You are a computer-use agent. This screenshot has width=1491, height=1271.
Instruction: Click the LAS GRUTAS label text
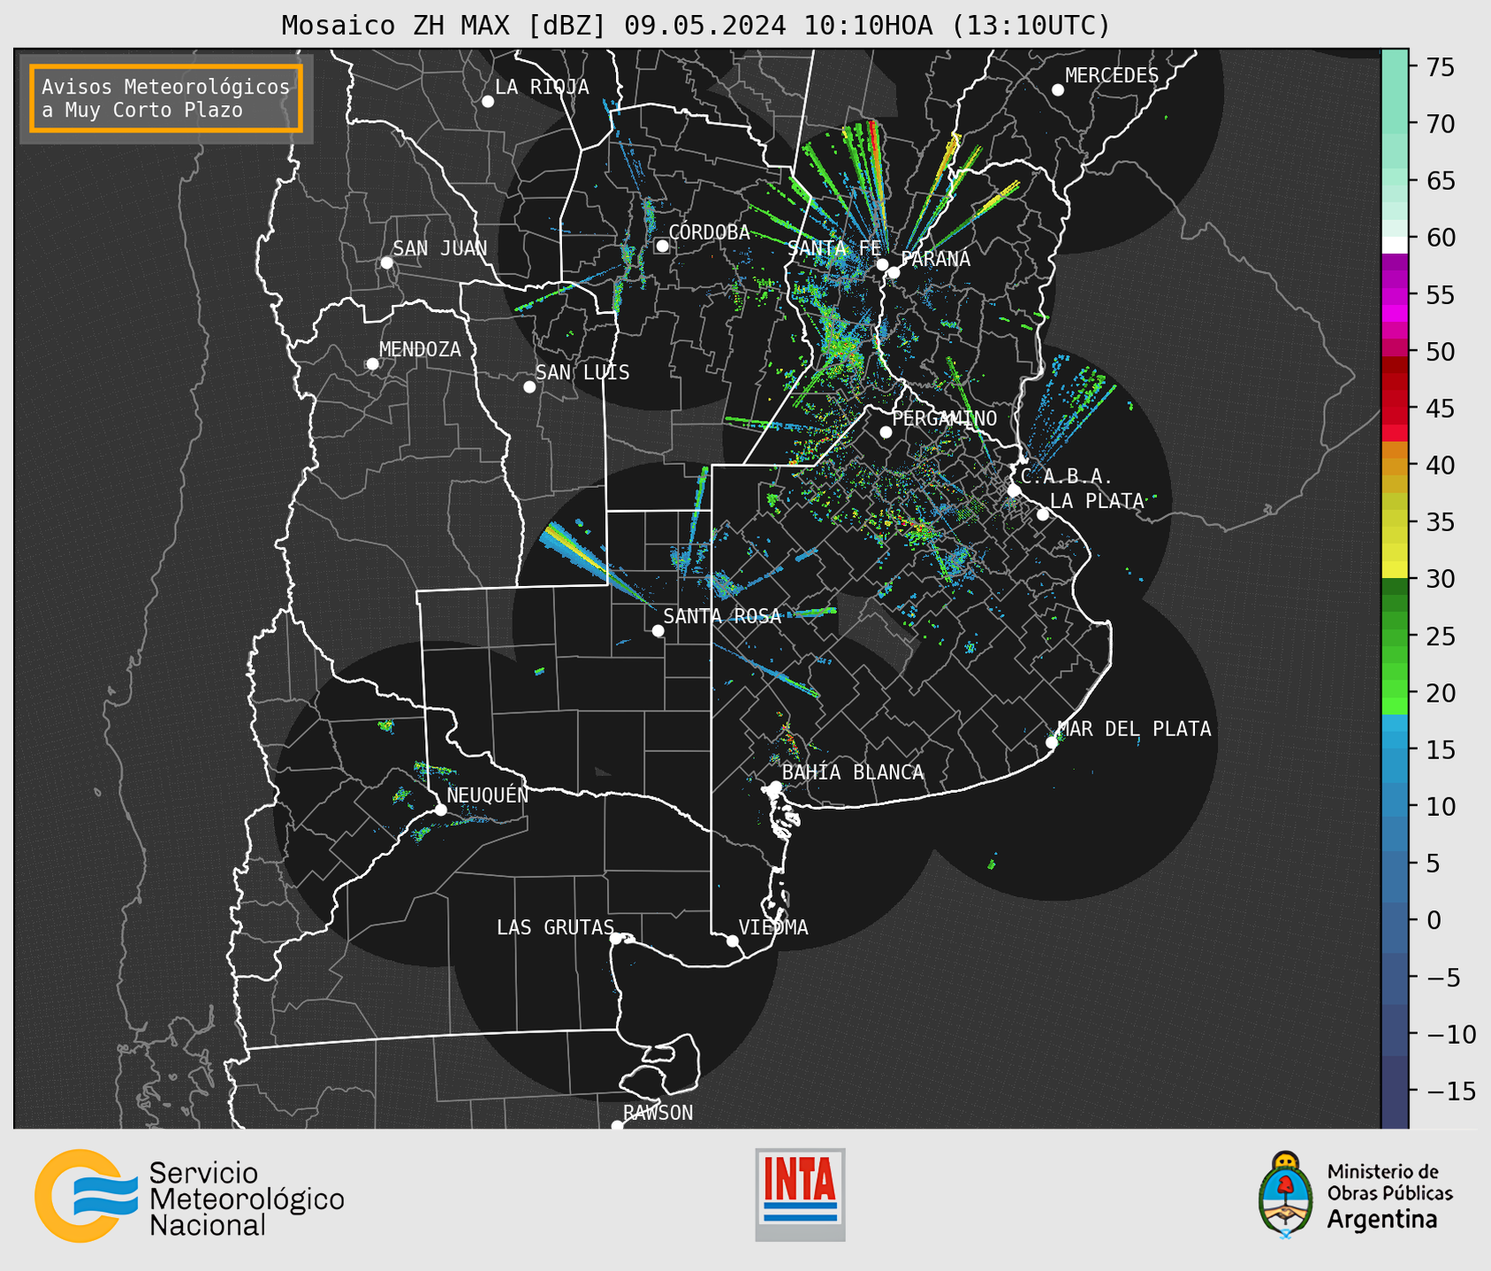pos(555,927)
